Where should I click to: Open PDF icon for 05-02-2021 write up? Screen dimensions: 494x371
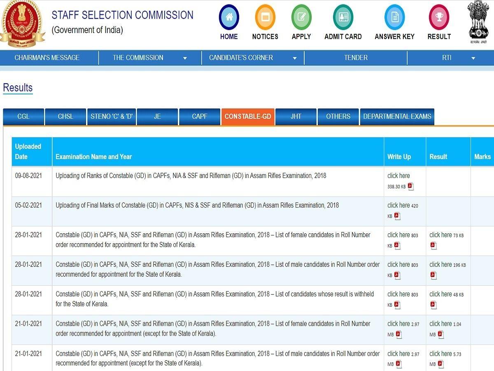coord(397,216)
